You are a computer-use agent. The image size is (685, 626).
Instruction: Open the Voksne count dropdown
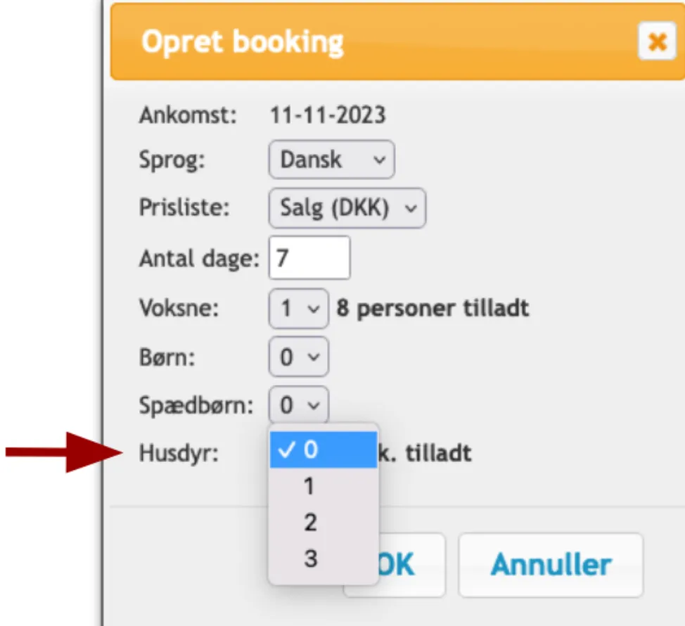tap(298, 308)
